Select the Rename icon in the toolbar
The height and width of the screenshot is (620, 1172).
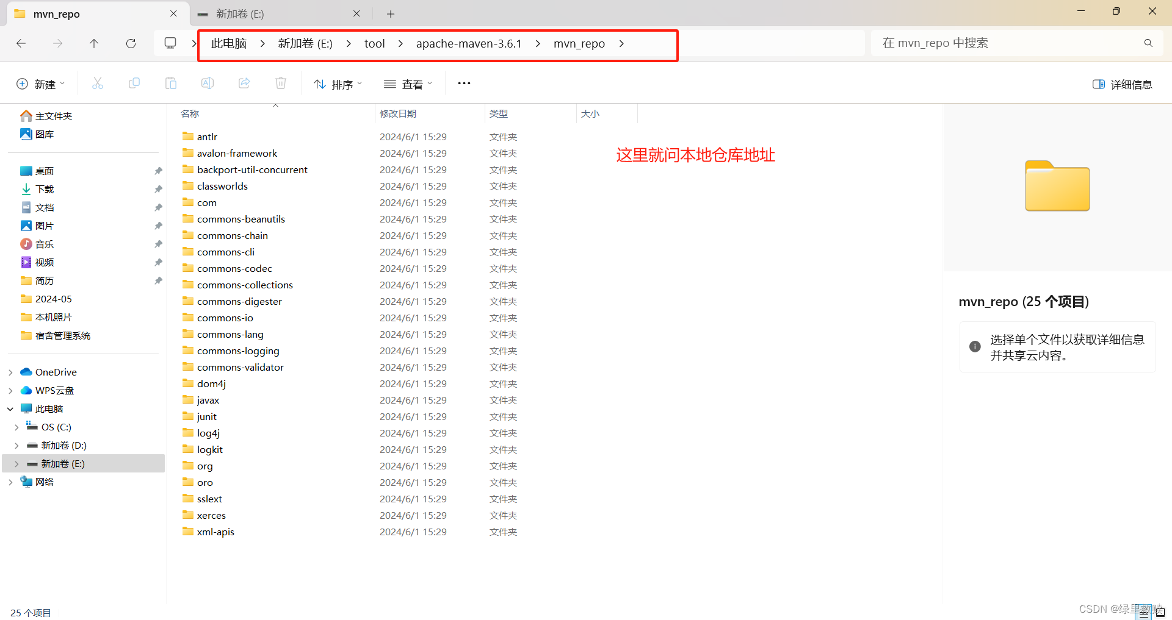[x=208, y=84]
